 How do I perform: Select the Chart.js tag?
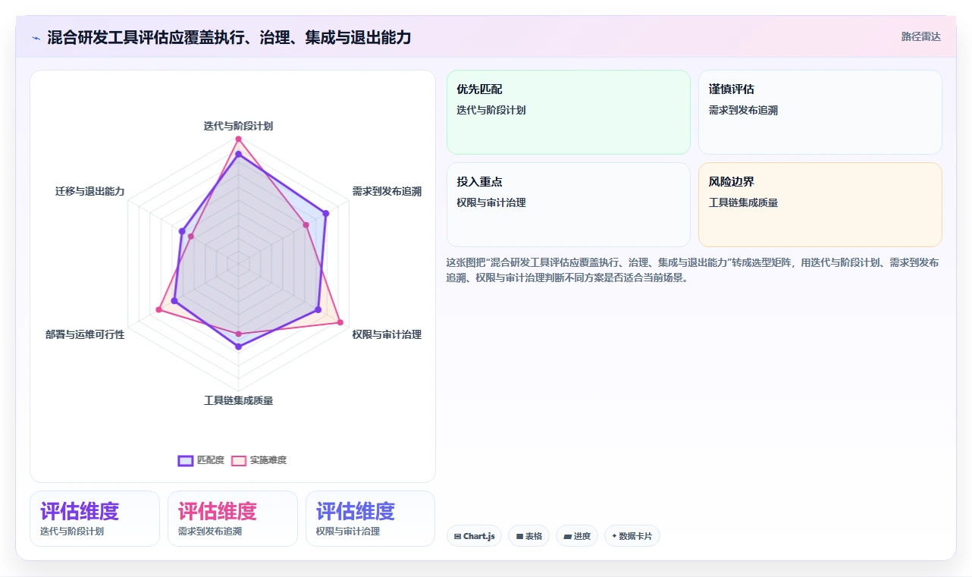point(474,536)
